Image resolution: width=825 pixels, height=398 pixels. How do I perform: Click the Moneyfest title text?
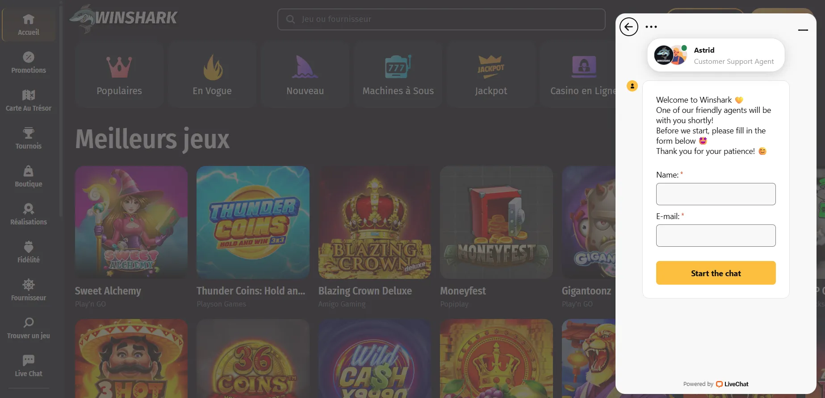click(x=463, y=291)
